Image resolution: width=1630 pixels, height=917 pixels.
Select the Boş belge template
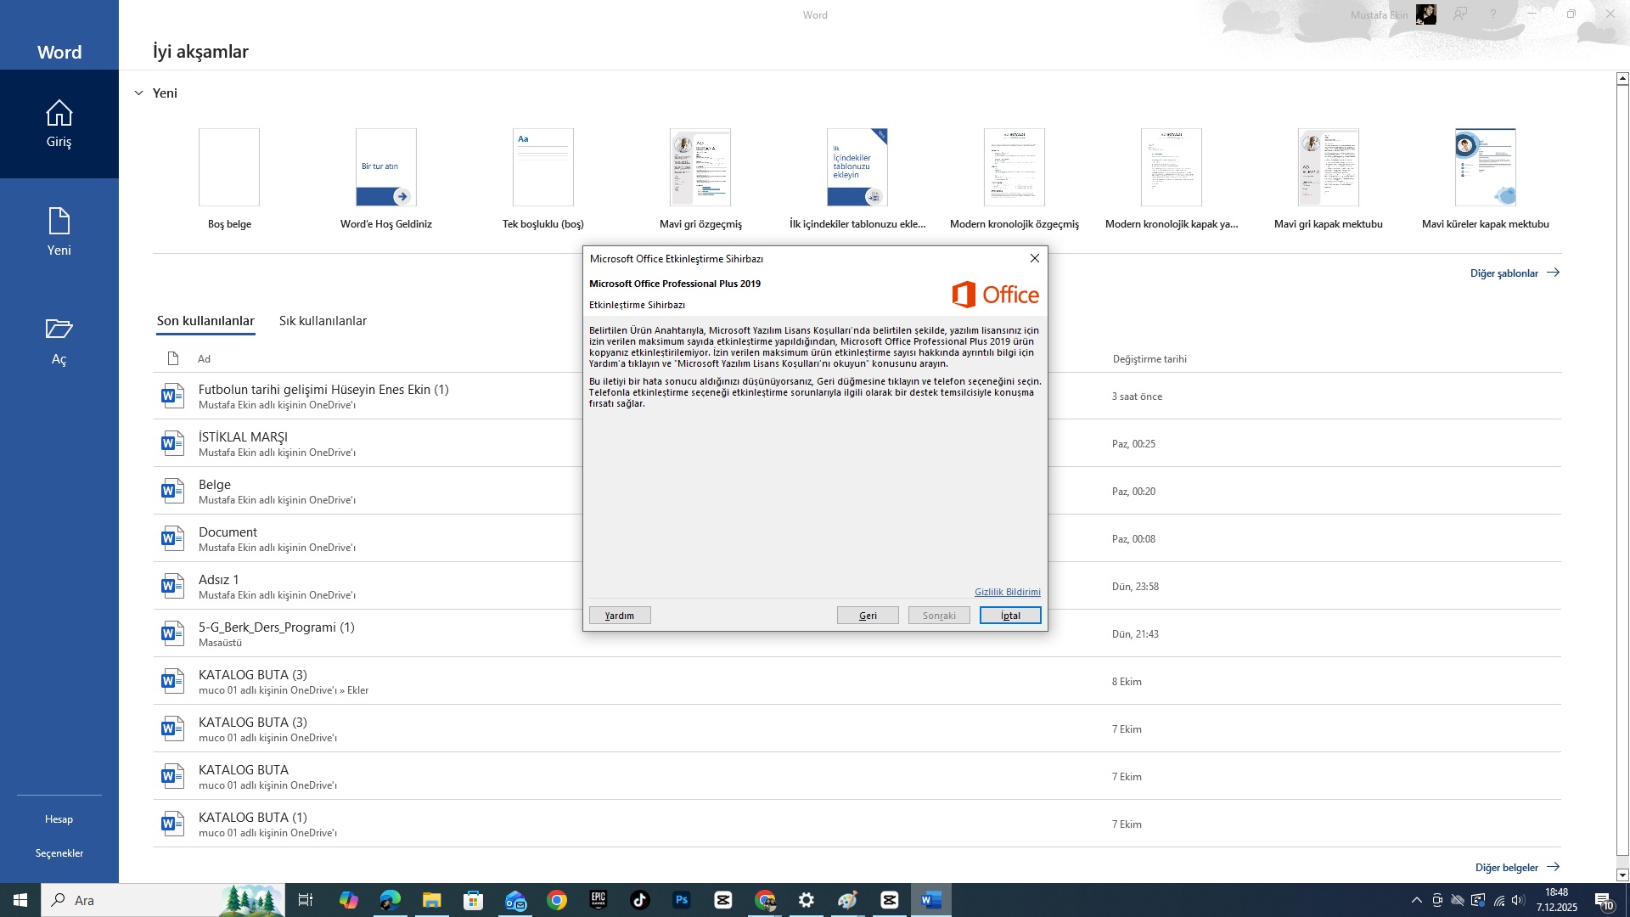click(x=229, y=178)
